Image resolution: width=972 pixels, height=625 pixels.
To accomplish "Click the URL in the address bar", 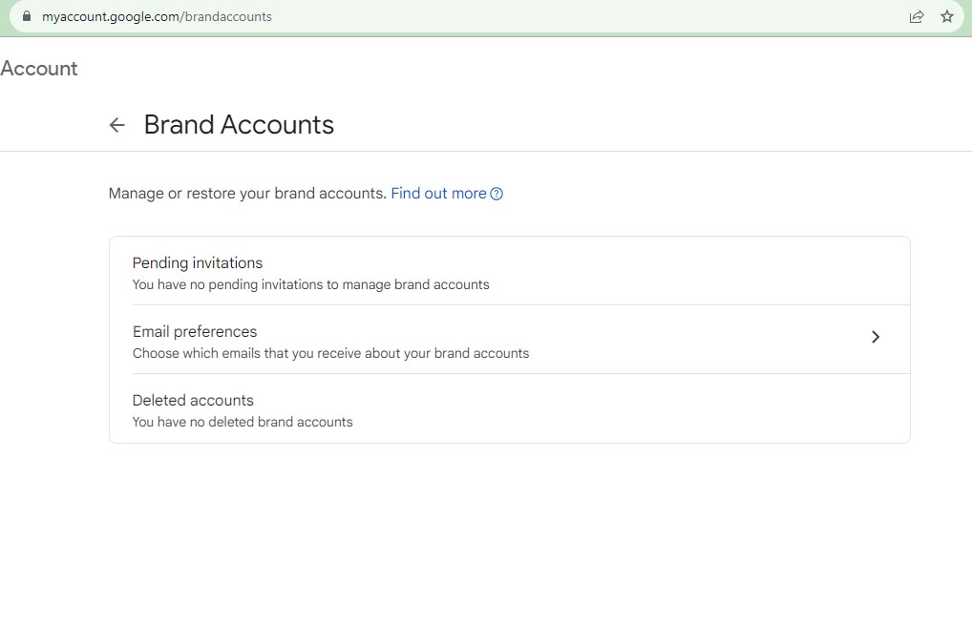I will pos(157,17).
